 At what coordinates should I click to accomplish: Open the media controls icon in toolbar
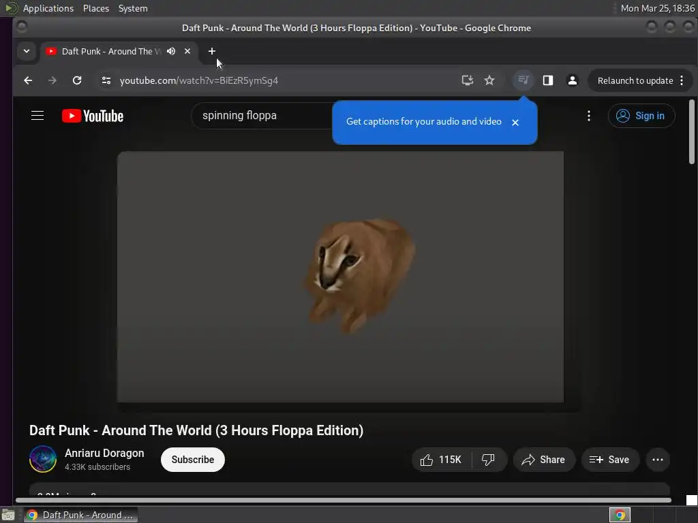(523, 80)
